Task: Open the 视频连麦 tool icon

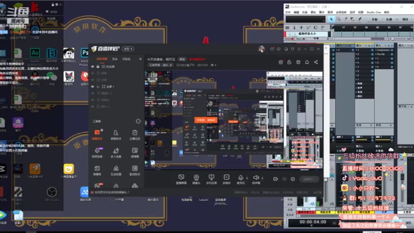Action: pyautogui.click(x=97, y=152)
